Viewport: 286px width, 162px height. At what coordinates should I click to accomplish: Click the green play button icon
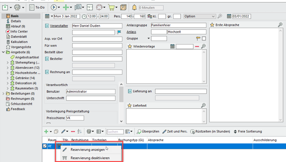click(x=54, y=8)
